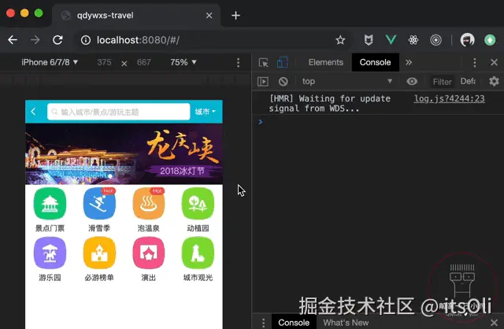Open a new browser tab
Screen dimensions: 504x329
pyautogui.click(x=235, y=16)
